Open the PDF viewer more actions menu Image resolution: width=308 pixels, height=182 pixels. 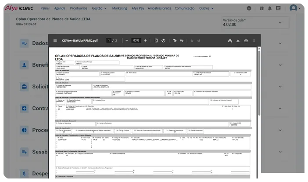(x=254, y=40)
